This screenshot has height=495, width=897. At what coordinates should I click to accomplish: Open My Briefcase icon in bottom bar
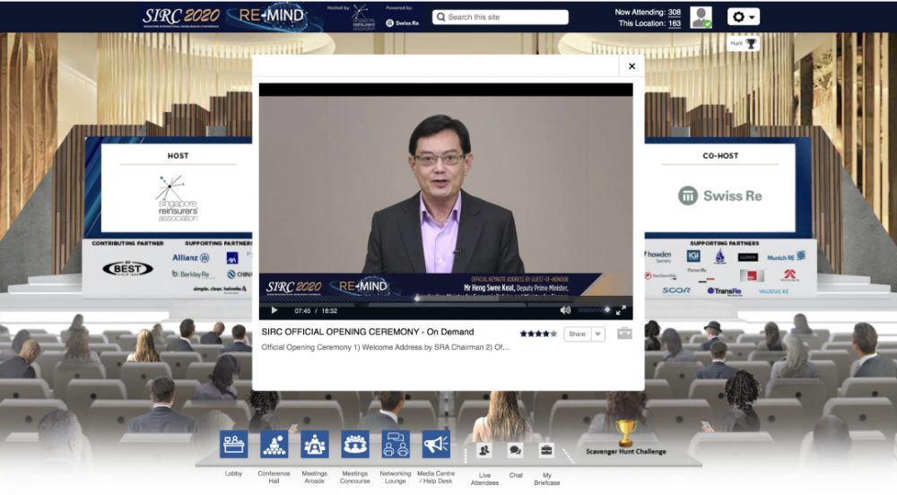(546, 450)
